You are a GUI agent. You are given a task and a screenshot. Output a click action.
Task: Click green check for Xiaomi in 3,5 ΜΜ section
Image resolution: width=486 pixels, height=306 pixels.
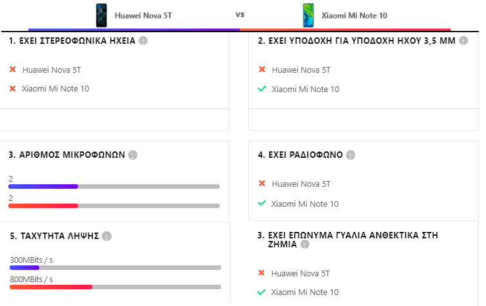point(262,89)
